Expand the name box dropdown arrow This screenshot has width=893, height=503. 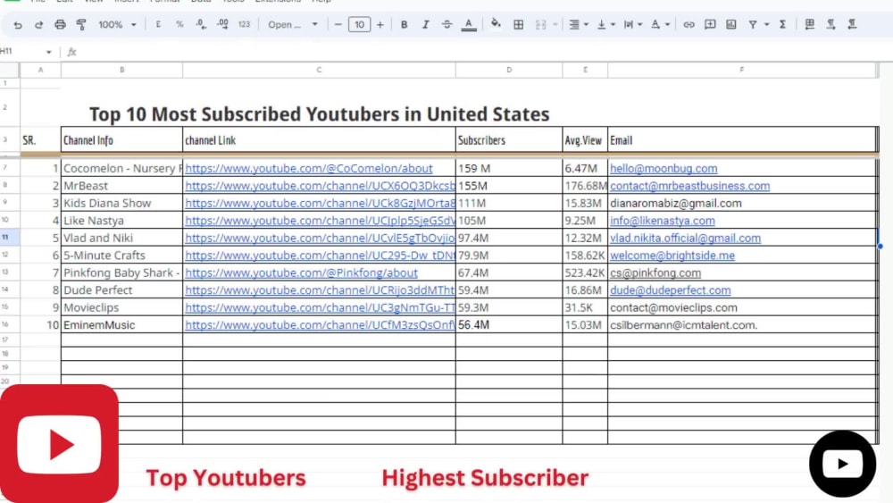pos(48,52)
